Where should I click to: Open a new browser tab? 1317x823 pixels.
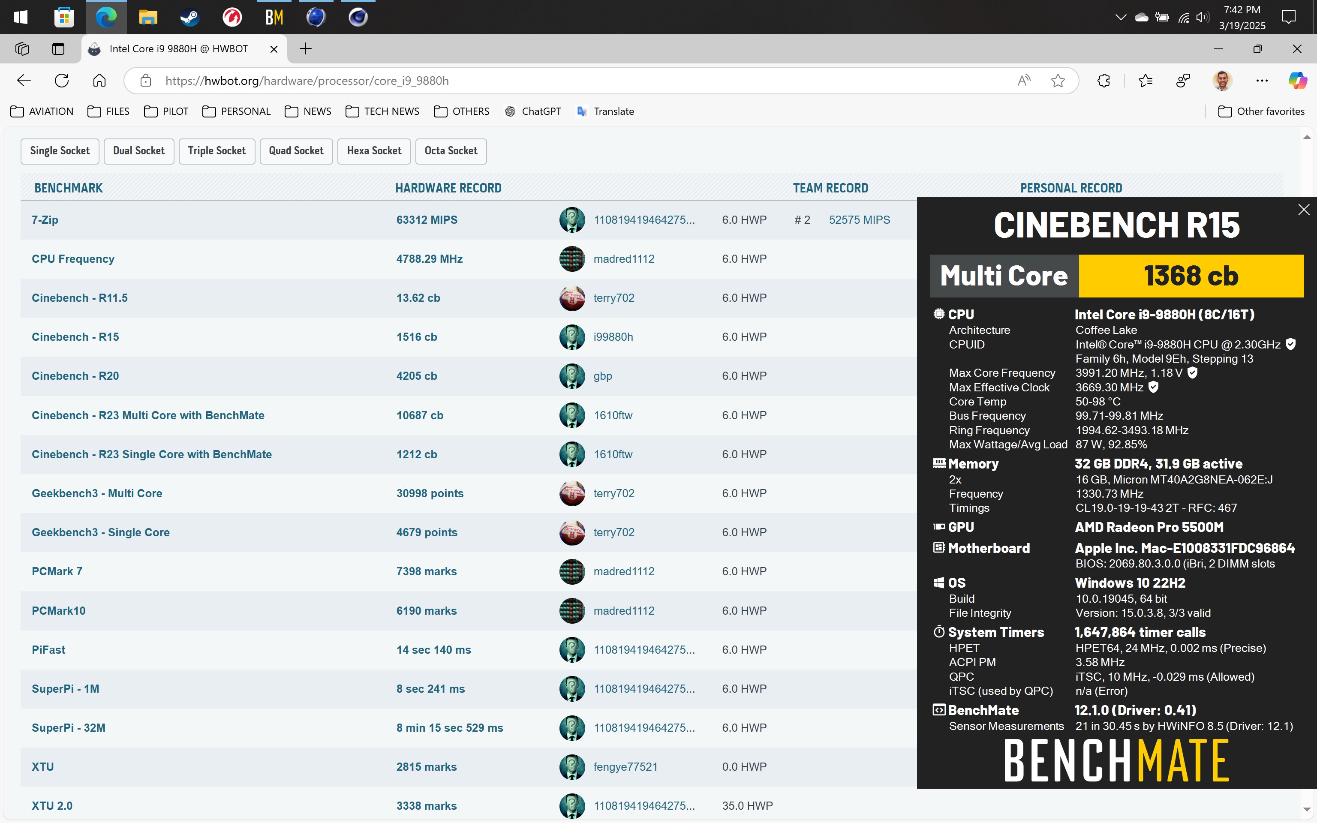pyautogui.click(x=306, y=49)
